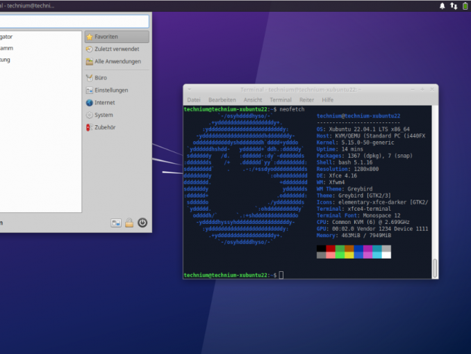The height and width of the screenshot is (354, 471).
Task: Click the 'Packages: 1367 (dpkg), 7 (snap)' line
Action: point(365,156)
